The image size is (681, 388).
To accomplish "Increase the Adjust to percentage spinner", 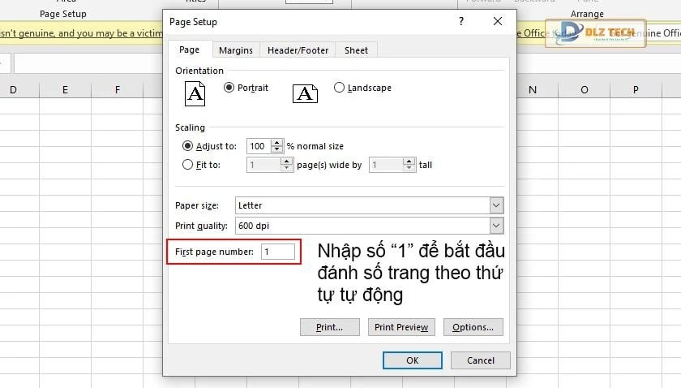I will (277, 142).
